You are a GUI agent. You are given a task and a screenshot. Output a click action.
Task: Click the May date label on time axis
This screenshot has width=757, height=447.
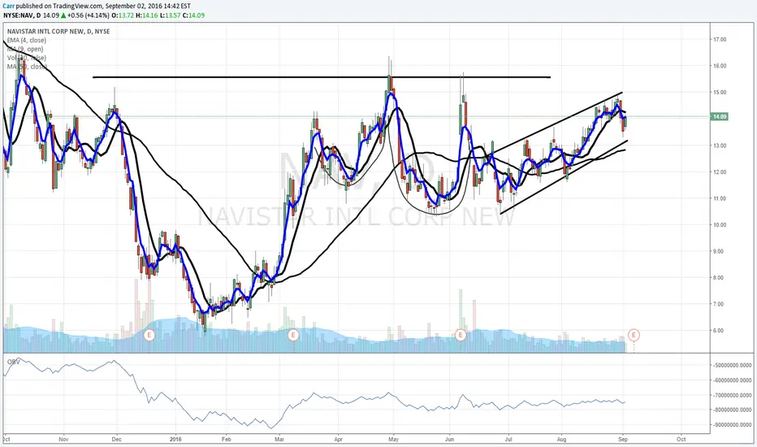pyautogui.click(x=393, y=440)
